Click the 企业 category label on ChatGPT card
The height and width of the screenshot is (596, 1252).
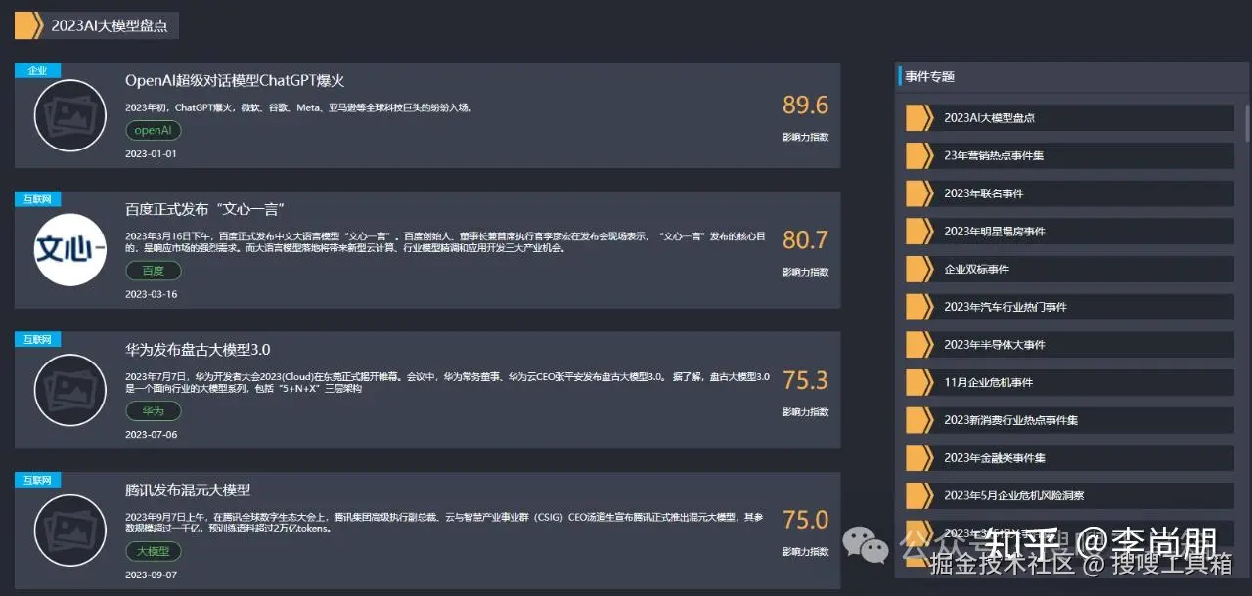[x=38, y=70]
